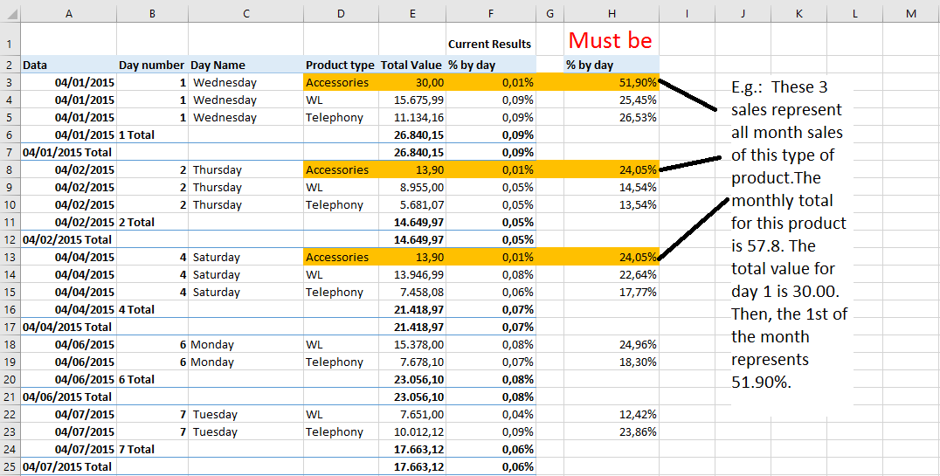Click the 'Must be' red heading cell
Image resolution: width=940 pixels, height=476 pixels.
coord(612,39)
